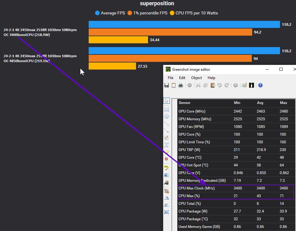The image size is (296, 231).
Task: Select the Draw ellipse tool
Action: 167,117
